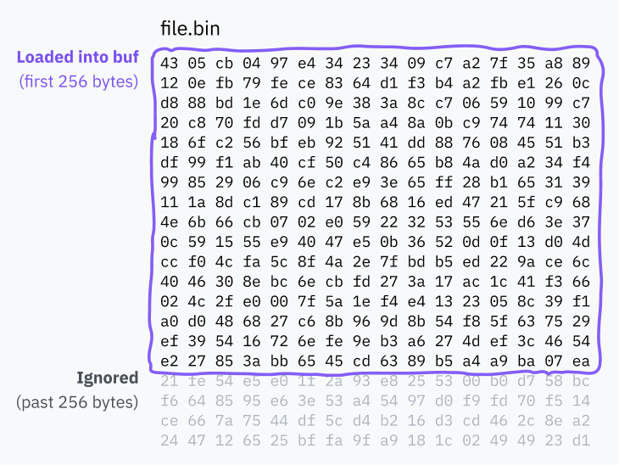Image resolution: width=619 pixels, height=465 pixels.
Task: Click byte 12 starting the second row
Action: pos(170,82)
